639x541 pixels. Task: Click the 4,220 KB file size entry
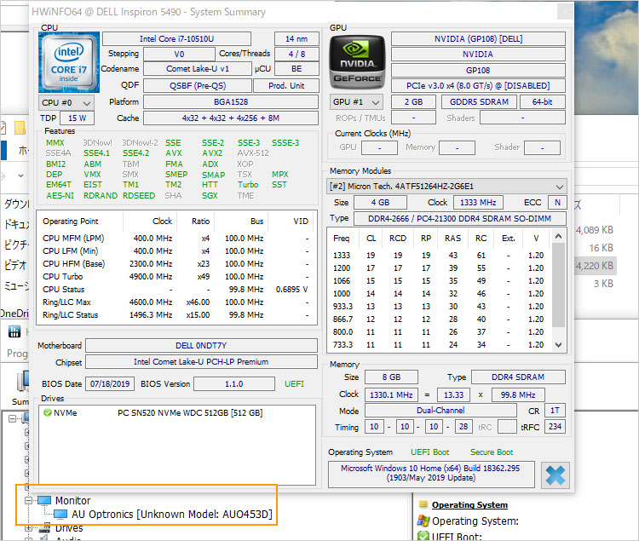pyautogui.click(x=595, y=266)
